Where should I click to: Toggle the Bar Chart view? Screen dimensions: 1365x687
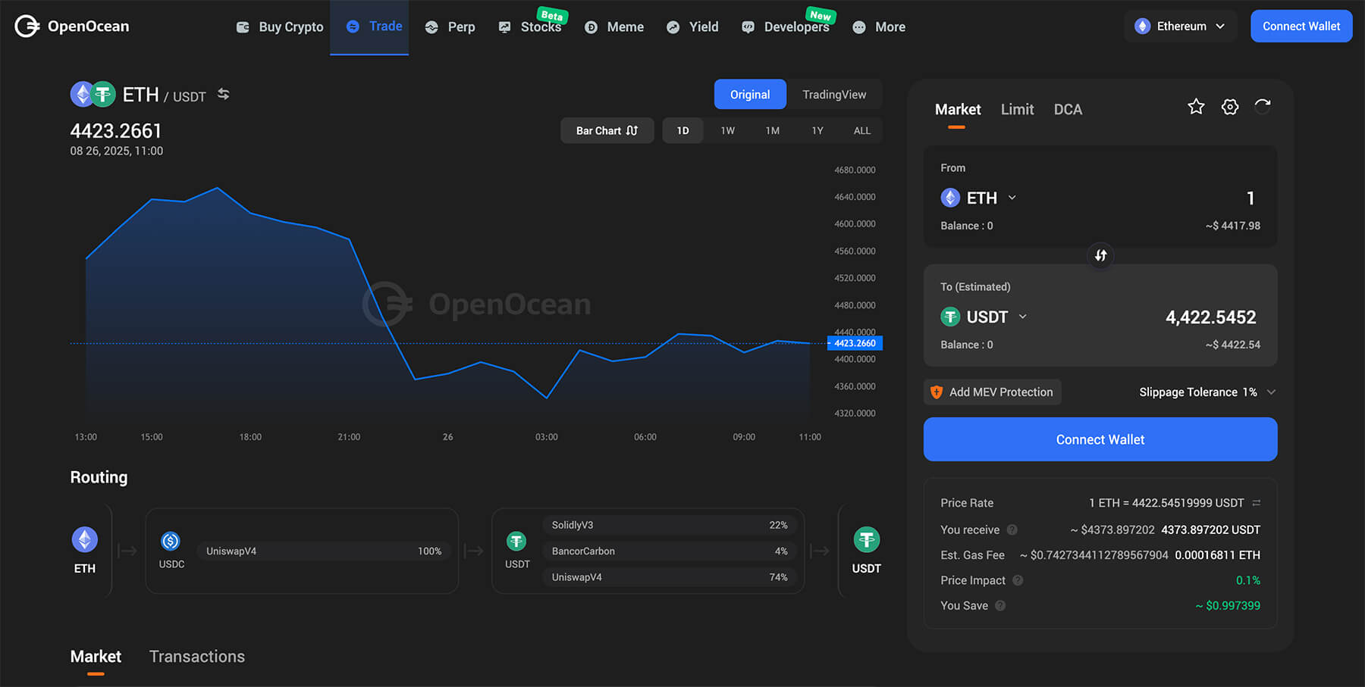[607, 130]
